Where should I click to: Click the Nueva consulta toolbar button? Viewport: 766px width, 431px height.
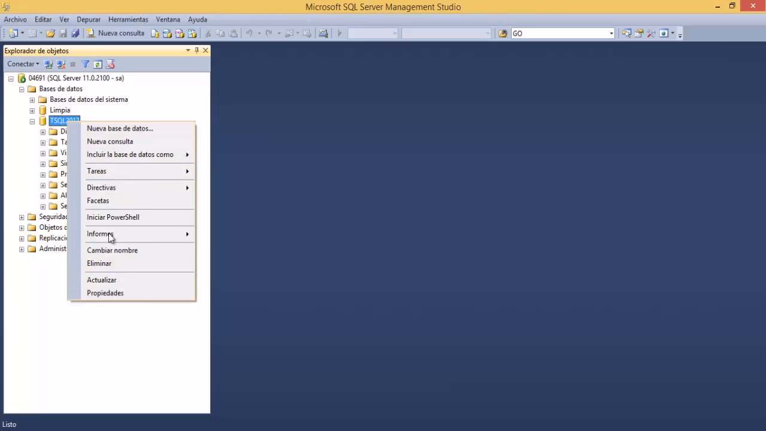tap(115, 34)
